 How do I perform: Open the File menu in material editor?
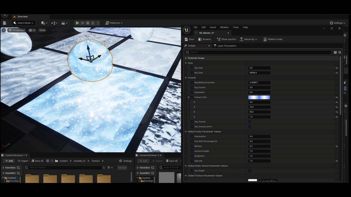click(x=196, y=27)
